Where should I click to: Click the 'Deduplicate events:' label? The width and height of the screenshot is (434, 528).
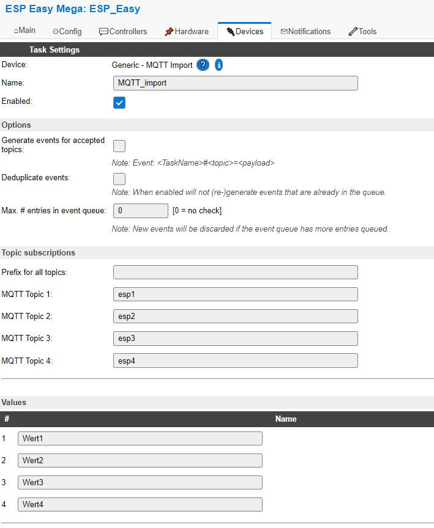36,177
